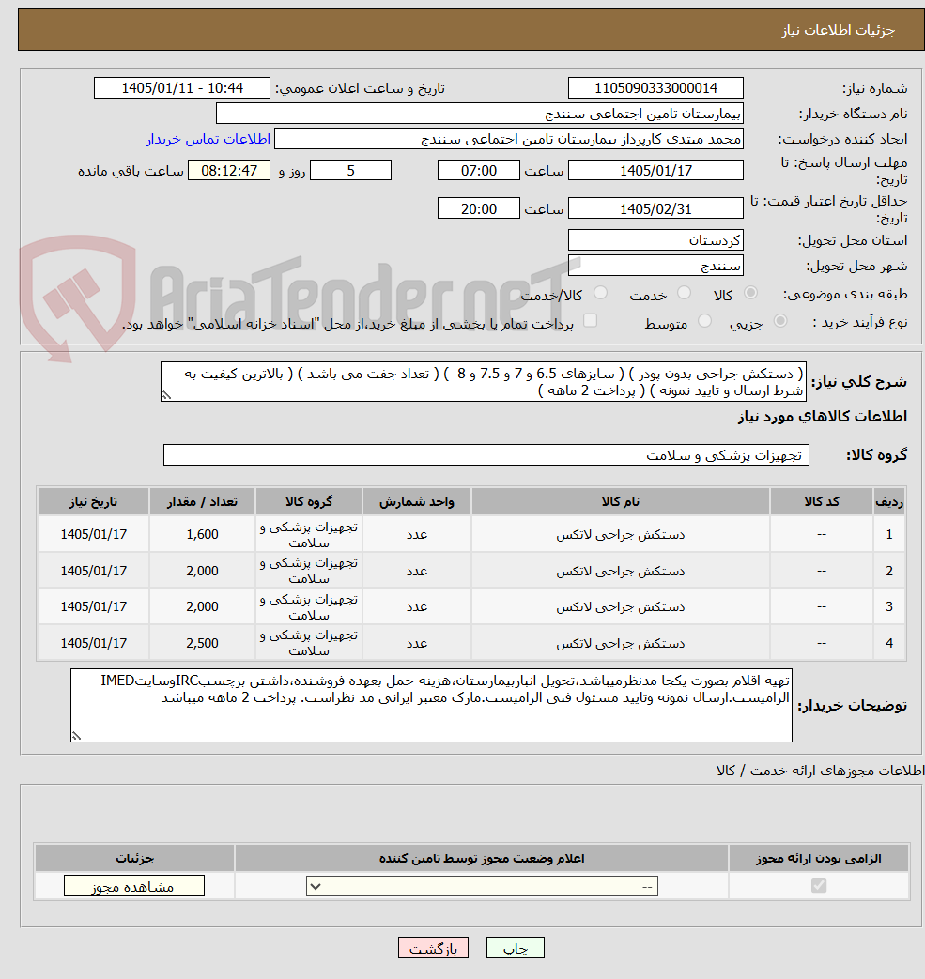The width and height of the screenshot is (925, 979).
Task: Click the delivery province field کردستان
Action: [655, 240]
